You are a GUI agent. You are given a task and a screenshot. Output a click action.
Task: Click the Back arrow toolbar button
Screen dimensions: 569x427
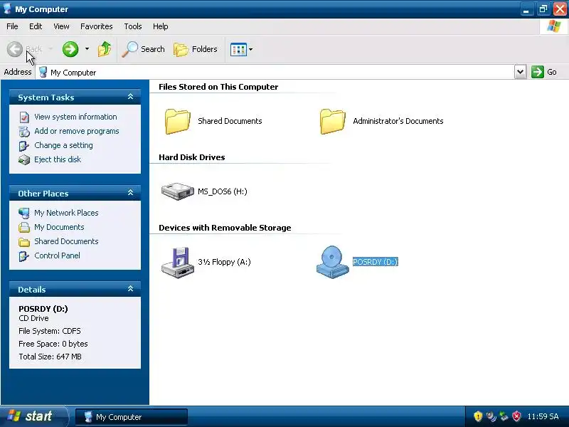tap(15, 49)
